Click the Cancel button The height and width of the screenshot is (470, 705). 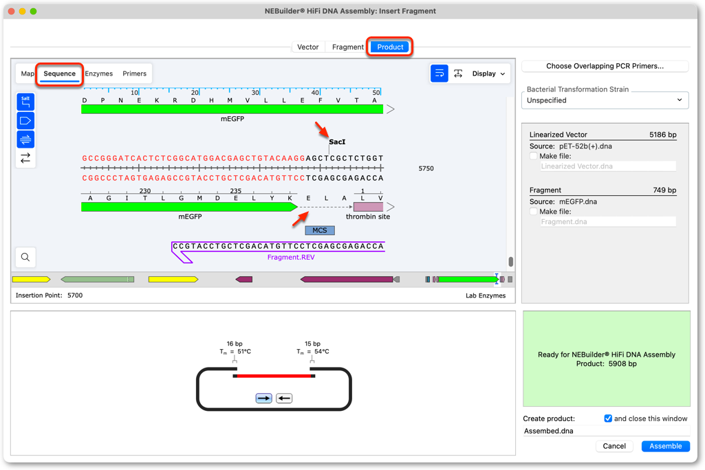click(614, 446)
